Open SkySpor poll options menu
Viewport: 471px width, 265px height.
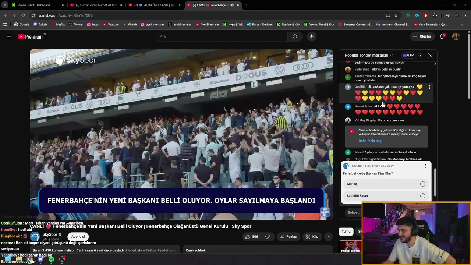pos(425,166)
